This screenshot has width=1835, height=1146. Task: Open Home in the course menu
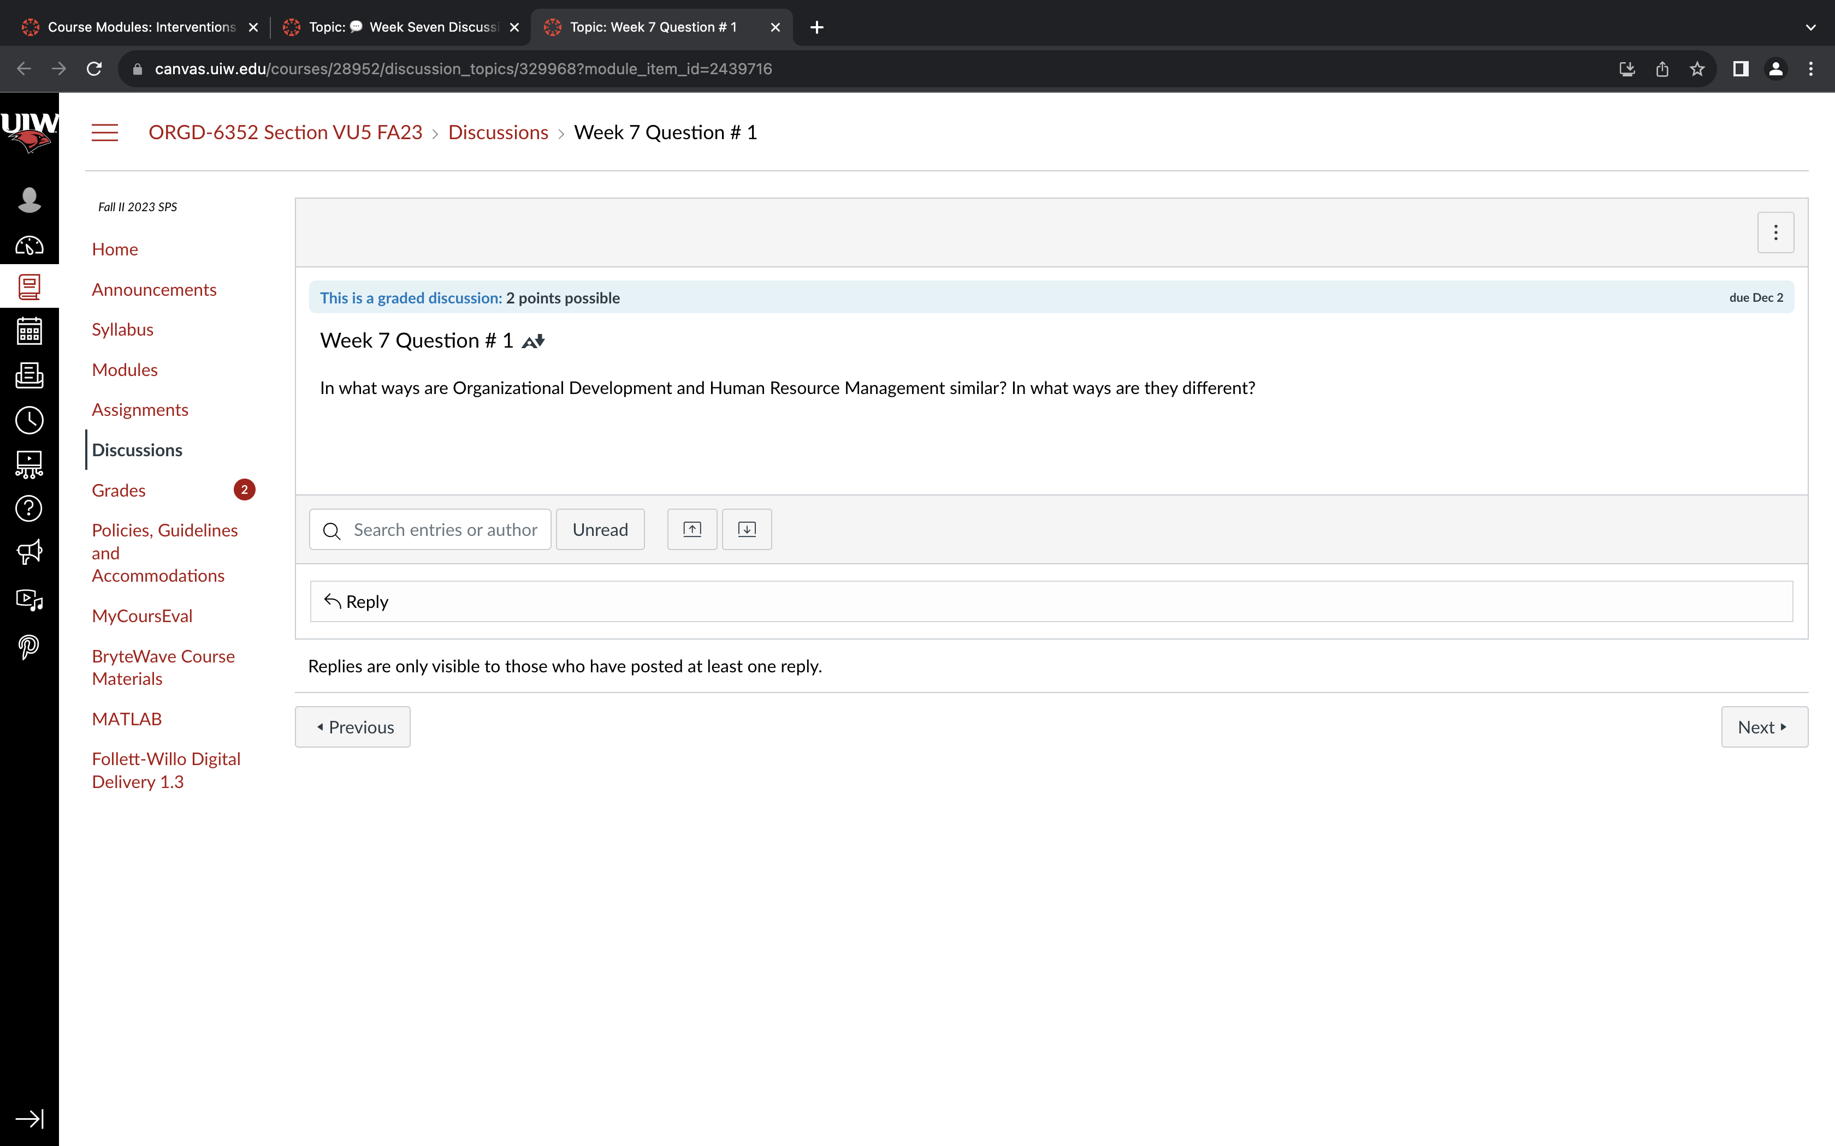(x=115, y=249)
